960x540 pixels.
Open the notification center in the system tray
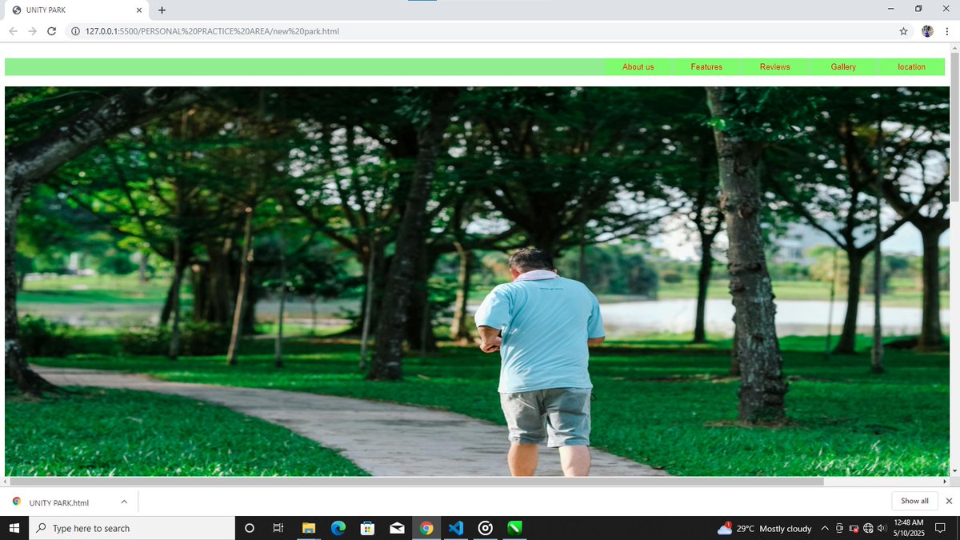click(x=940, y=528)
